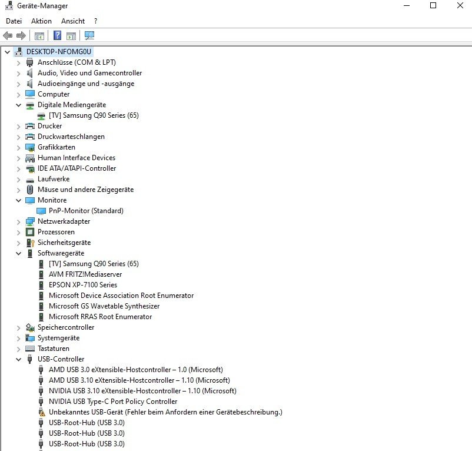The height and width of the screenshot is (451, 472).
Task: Click the Netzwerkadapter network icon
Action: (x=30, y=221)
